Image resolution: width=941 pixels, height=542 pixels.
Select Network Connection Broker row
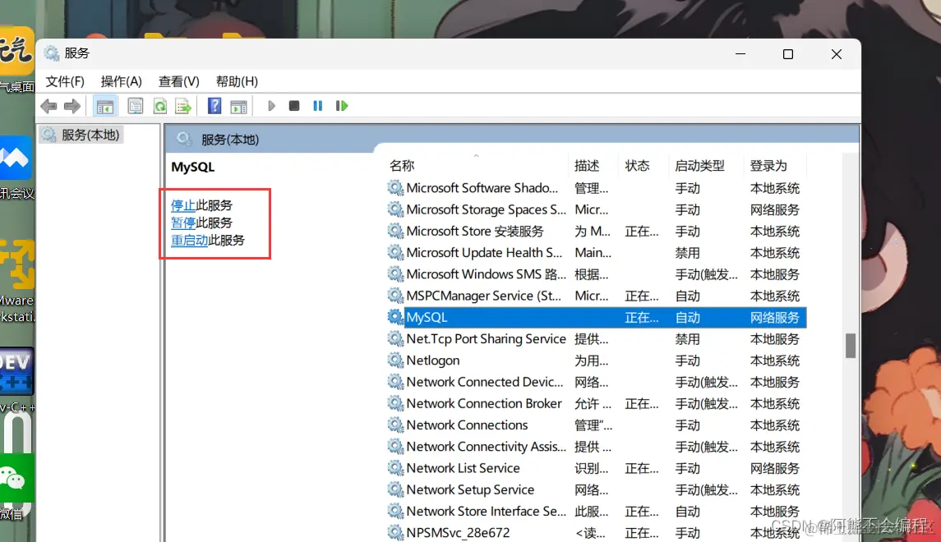pos(596,403)
